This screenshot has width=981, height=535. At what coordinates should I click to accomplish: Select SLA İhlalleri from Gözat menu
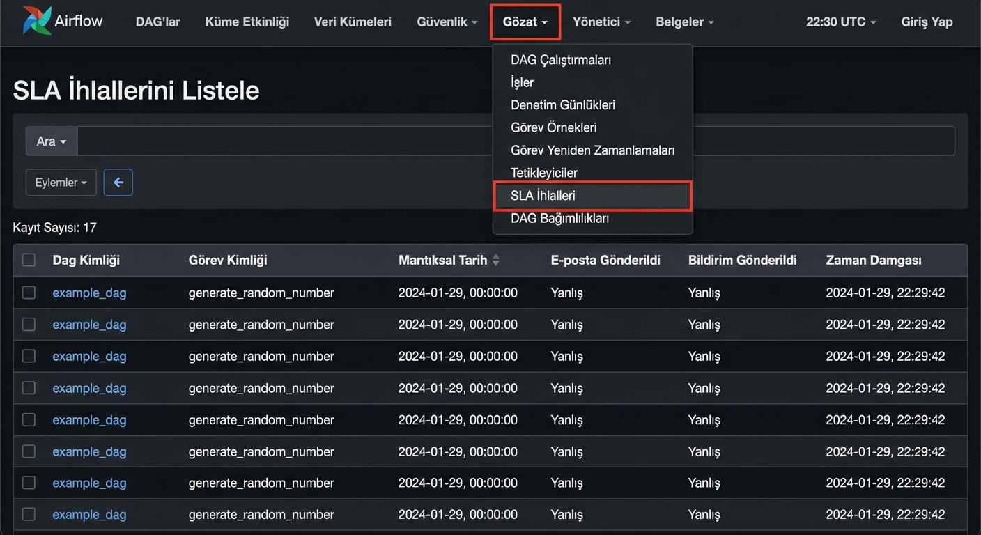click(x=543, y=196)
